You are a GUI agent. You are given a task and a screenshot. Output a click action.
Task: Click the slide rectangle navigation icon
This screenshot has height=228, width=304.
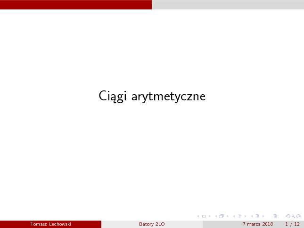tap(204, 216)
